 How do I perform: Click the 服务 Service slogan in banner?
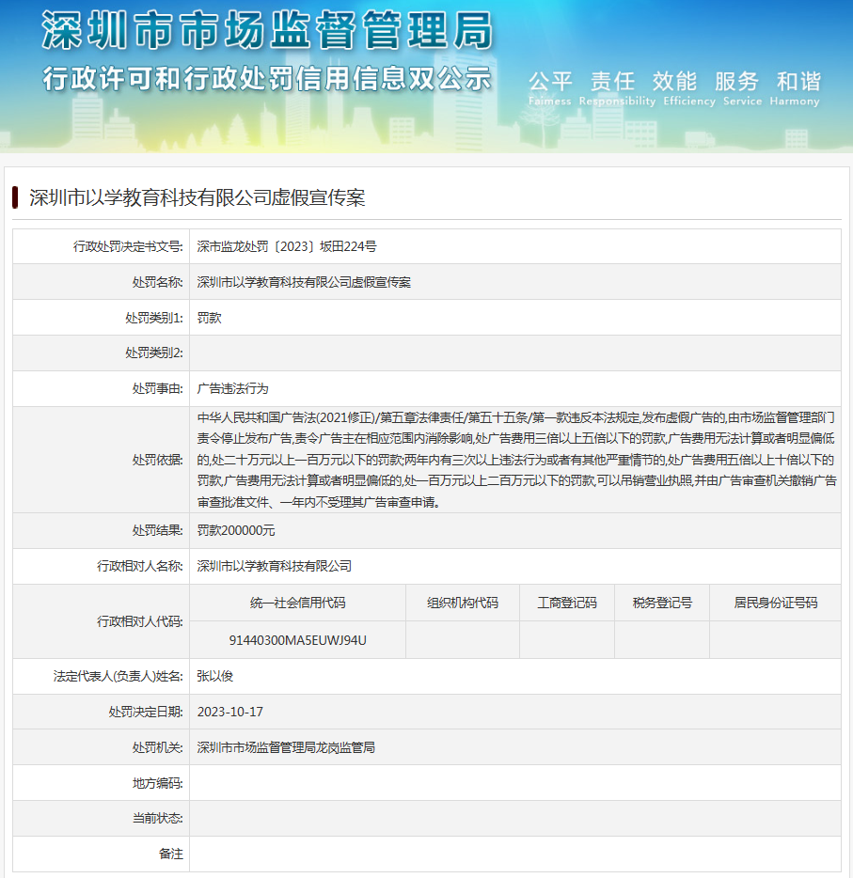point(735,87)
